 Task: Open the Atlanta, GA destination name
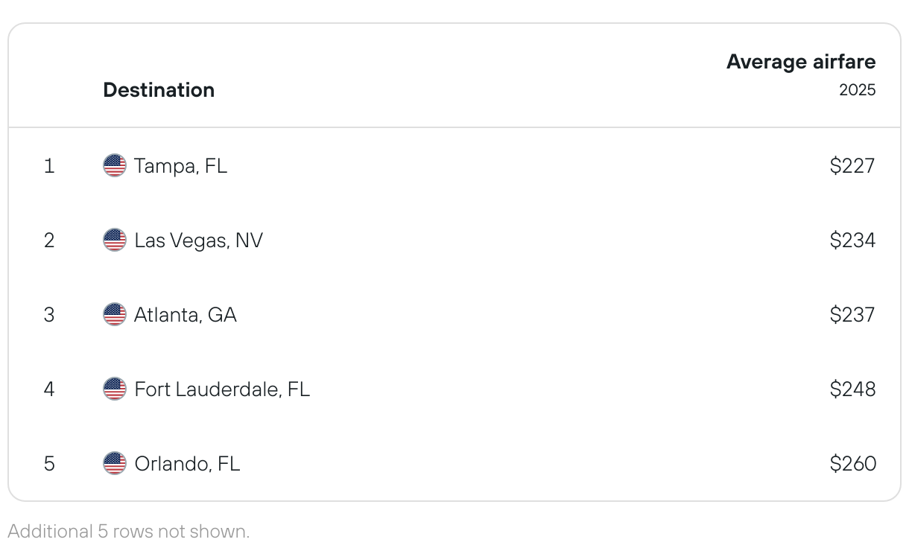coord(186,315)
